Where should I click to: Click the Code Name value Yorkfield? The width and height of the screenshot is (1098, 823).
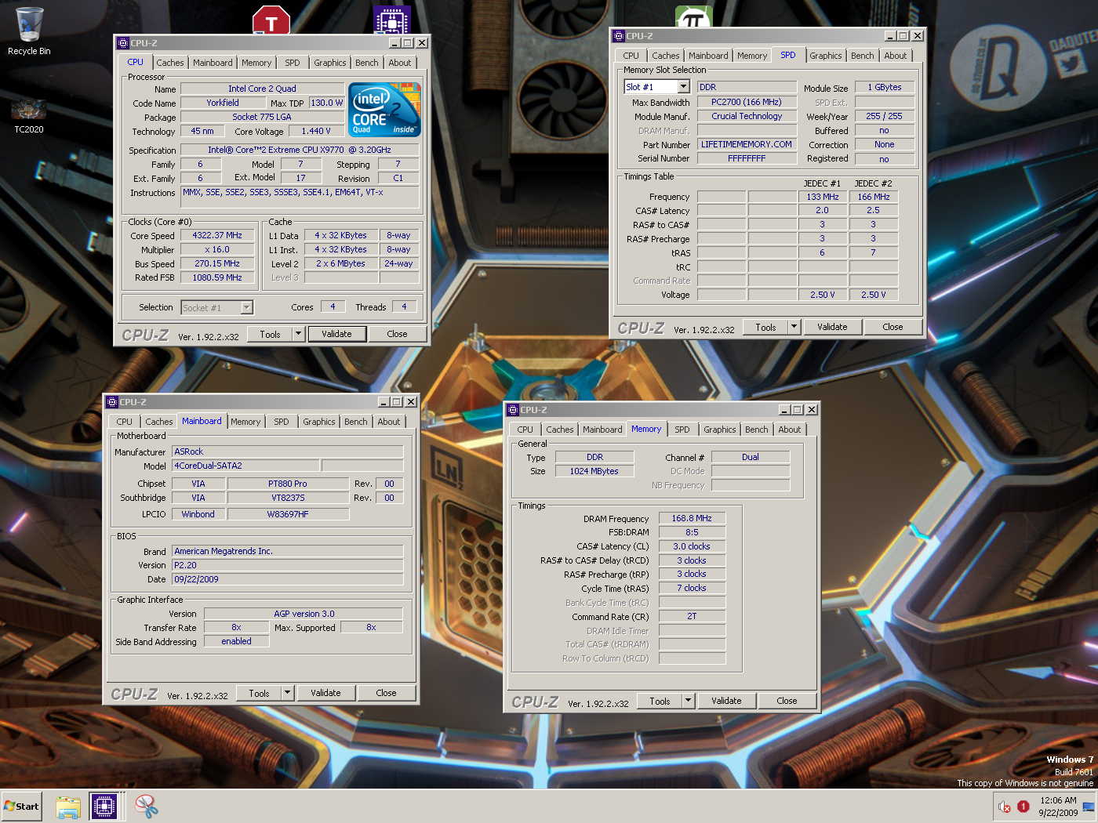pos(223,103)
